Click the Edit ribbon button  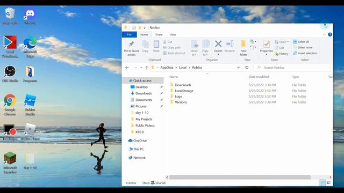tap(279, 48)
